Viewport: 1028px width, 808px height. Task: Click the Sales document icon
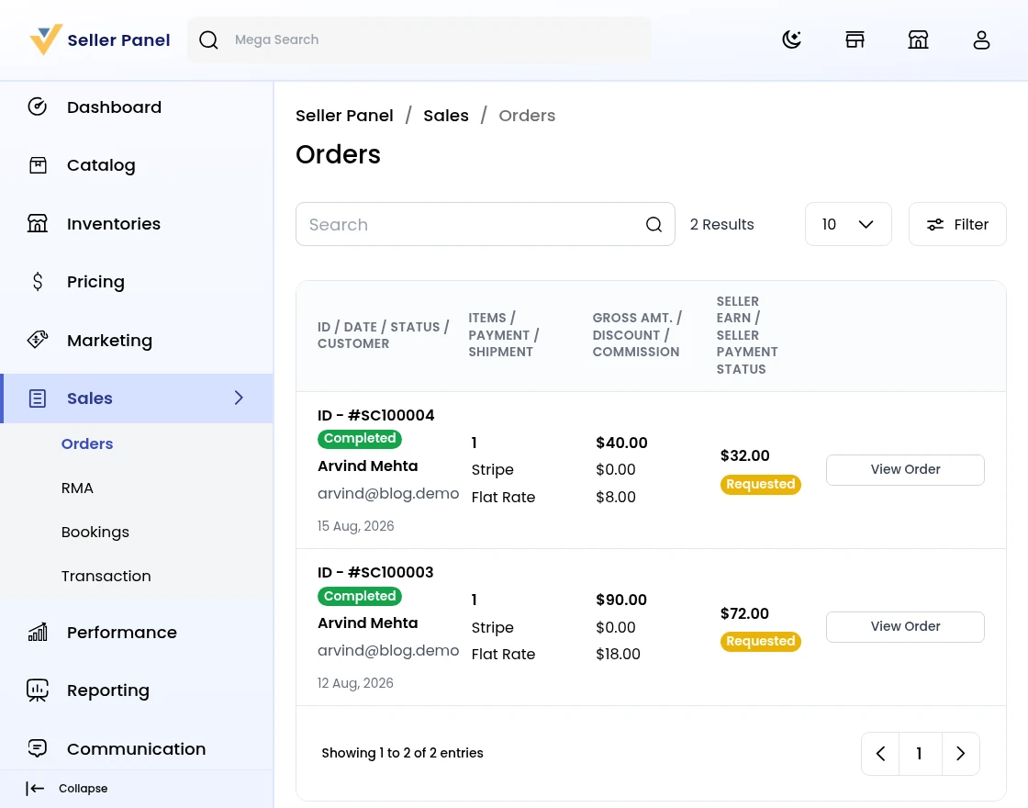tap(38, 398)
